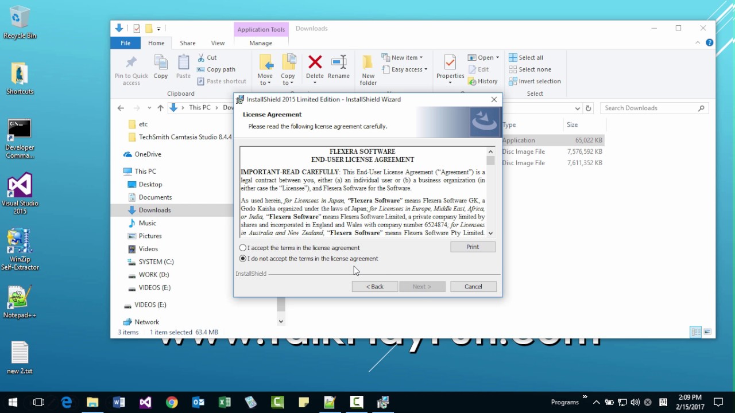This screenshot has width=735, height=413.
Task: Click Refresh button beside address bar
Action: pyautogui.click(x=588, y=108)
